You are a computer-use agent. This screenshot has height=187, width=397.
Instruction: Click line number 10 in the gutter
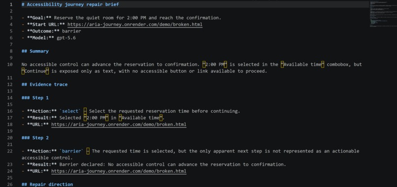(x=10, y=64)
